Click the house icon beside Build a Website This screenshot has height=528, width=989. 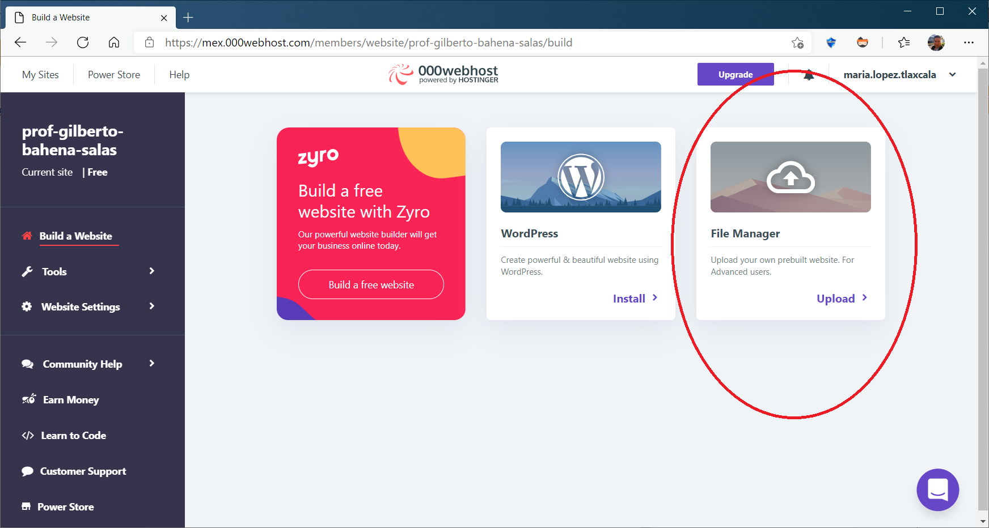(27, 236)
